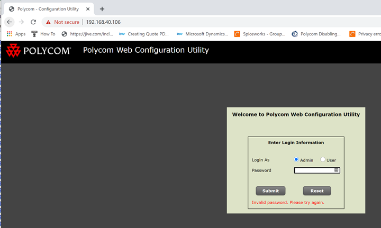This screenshot has height=228, width=381.
Task: Click the Invalid password error message
Action: tap(288, 203)
